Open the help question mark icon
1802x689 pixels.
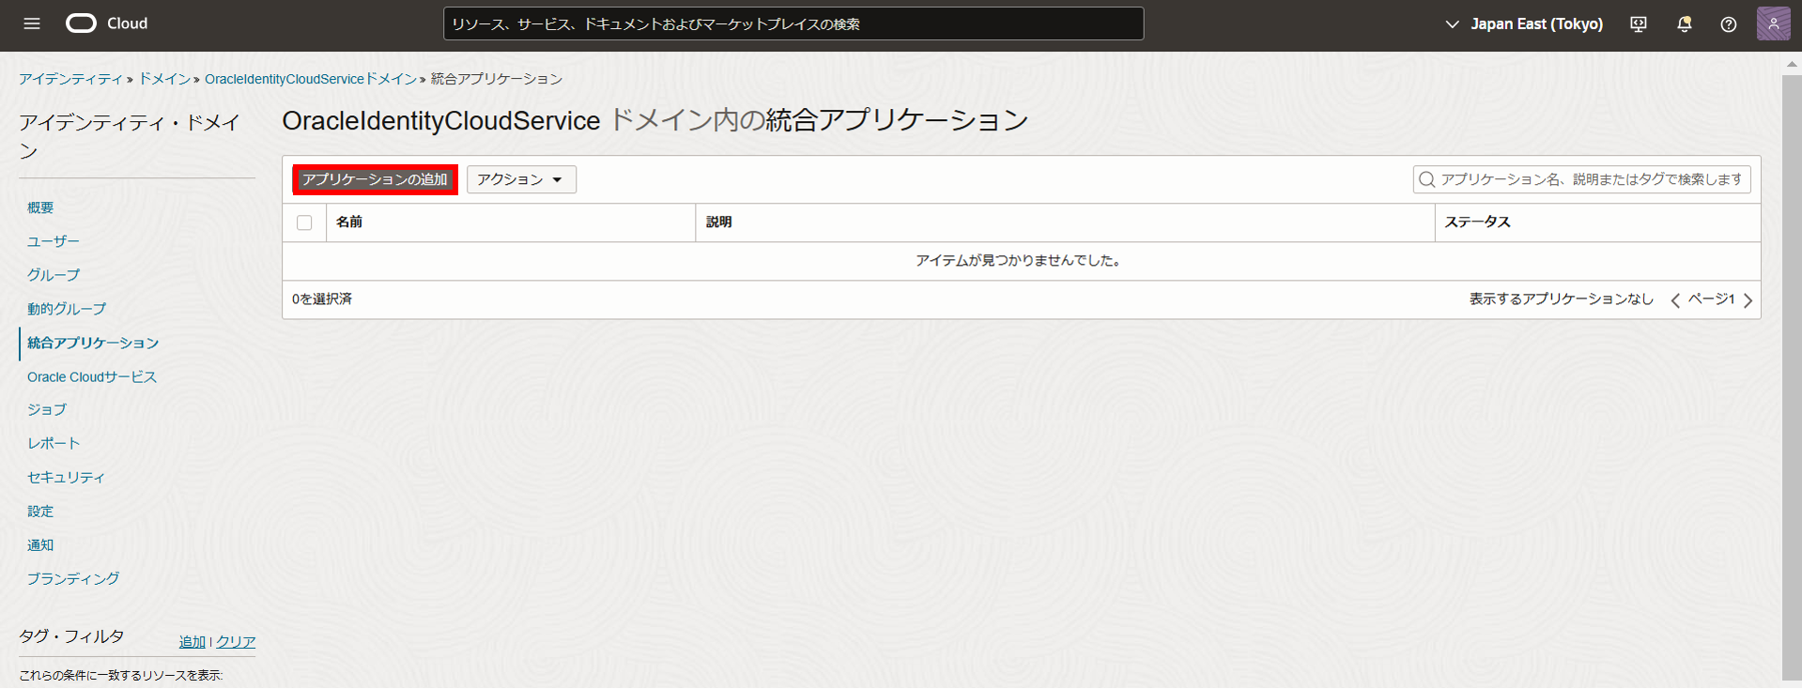[1729, 24]
